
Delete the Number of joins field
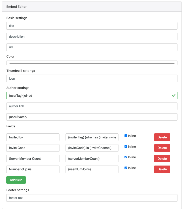pyautogui.click(x=162, y=169)
